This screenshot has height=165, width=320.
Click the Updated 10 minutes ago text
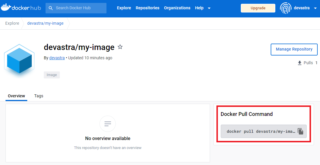pos(90,58)
